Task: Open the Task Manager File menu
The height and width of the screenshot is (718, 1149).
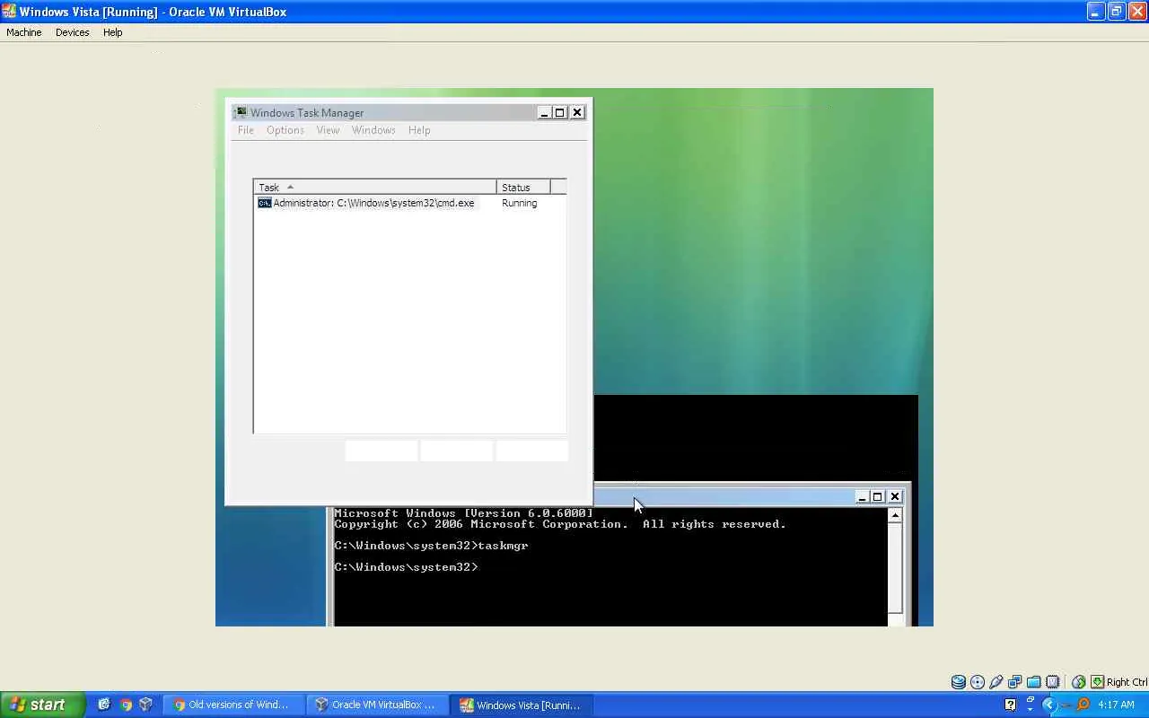Action: tap(245, 130)
